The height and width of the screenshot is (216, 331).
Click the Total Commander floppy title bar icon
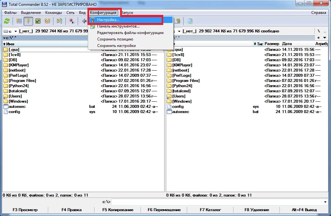pos(5,4)
